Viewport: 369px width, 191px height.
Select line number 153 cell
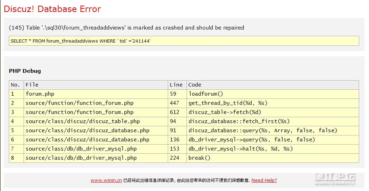177,149
